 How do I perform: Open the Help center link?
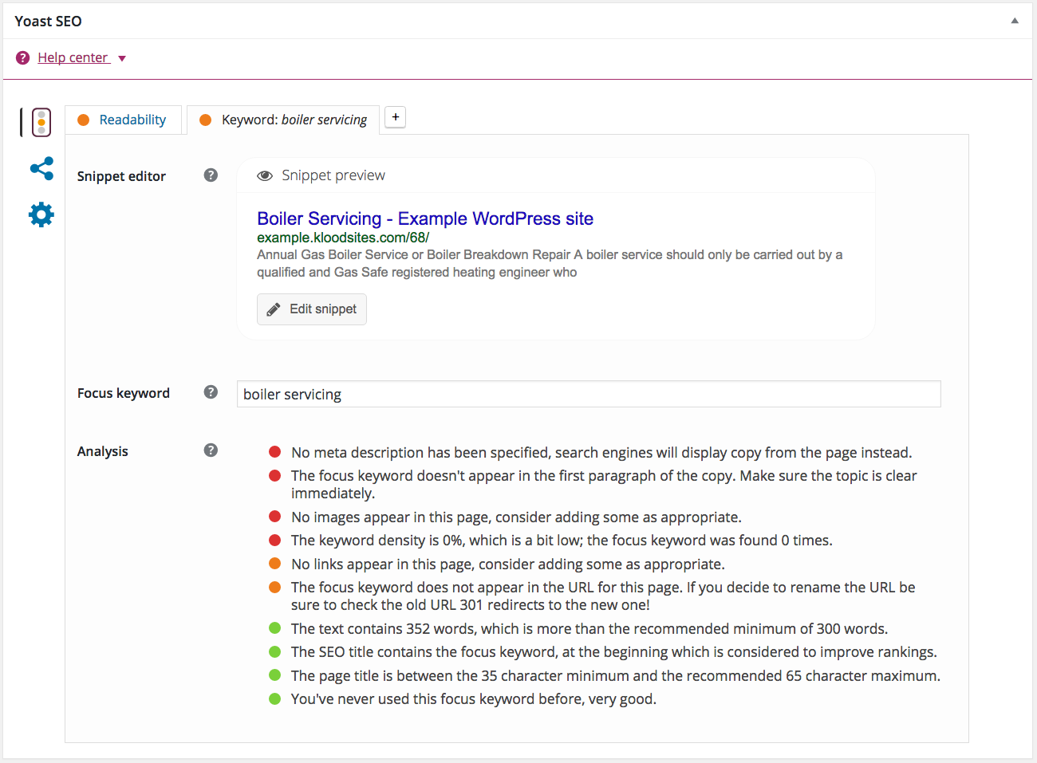tap(73, 58)
